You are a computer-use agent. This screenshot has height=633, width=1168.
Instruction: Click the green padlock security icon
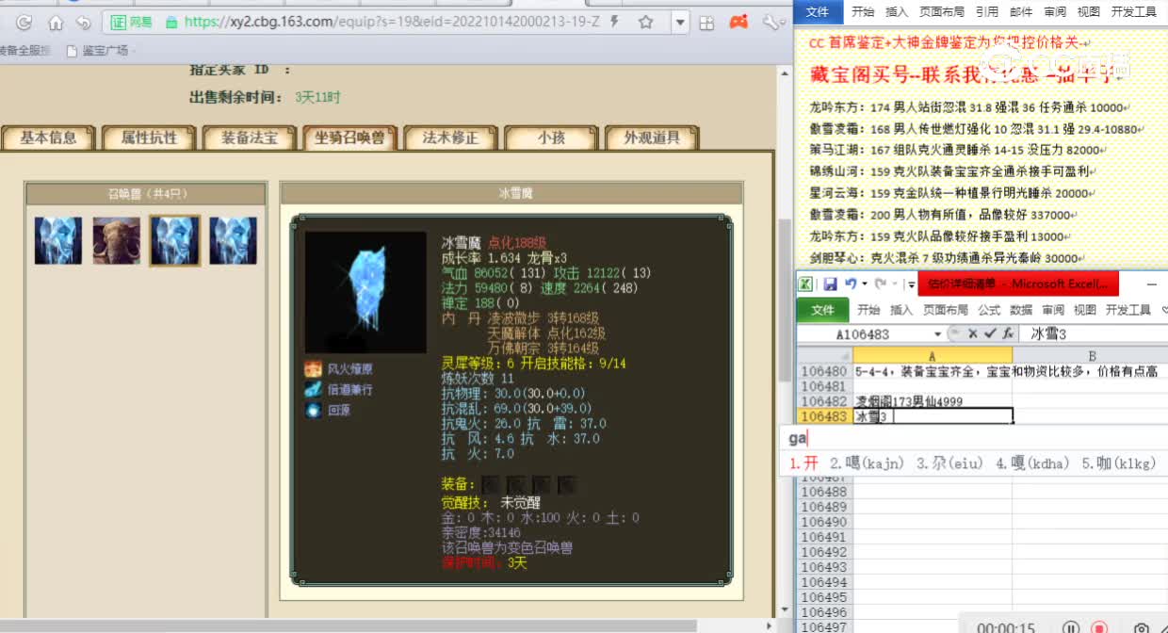[170, 22]
